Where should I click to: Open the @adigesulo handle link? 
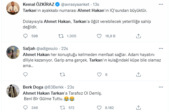point(47,49)
